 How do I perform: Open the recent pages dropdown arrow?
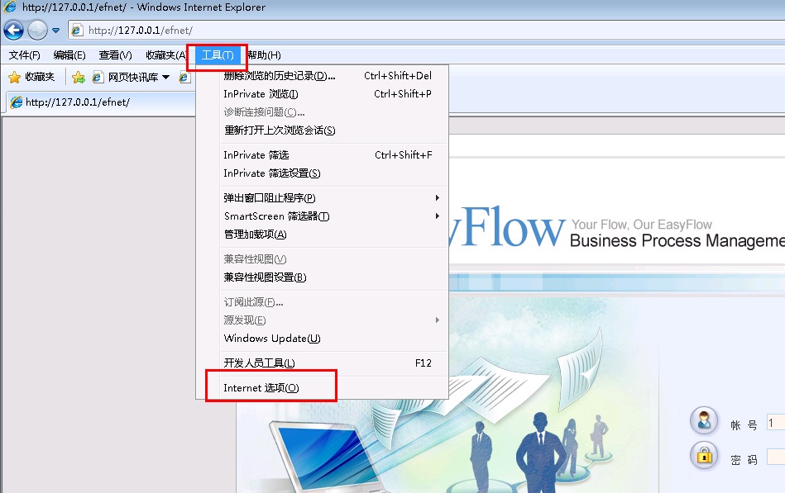[56, 31]
